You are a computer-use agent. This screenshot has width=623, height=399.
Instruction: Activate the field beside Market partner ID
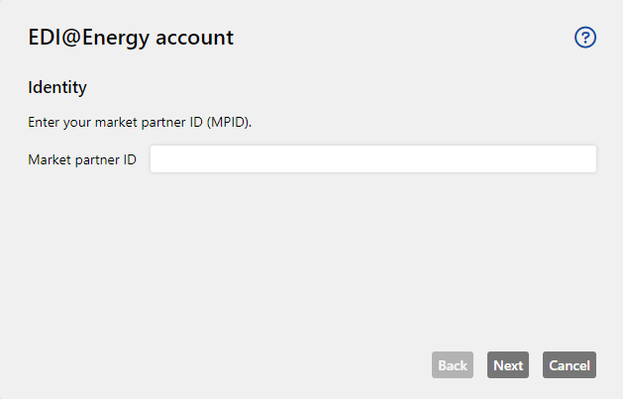[x=373, y=158]
